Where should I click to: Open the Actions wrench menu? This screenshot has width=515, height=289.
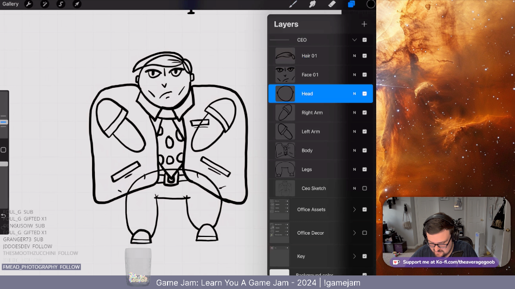[29, 4]
